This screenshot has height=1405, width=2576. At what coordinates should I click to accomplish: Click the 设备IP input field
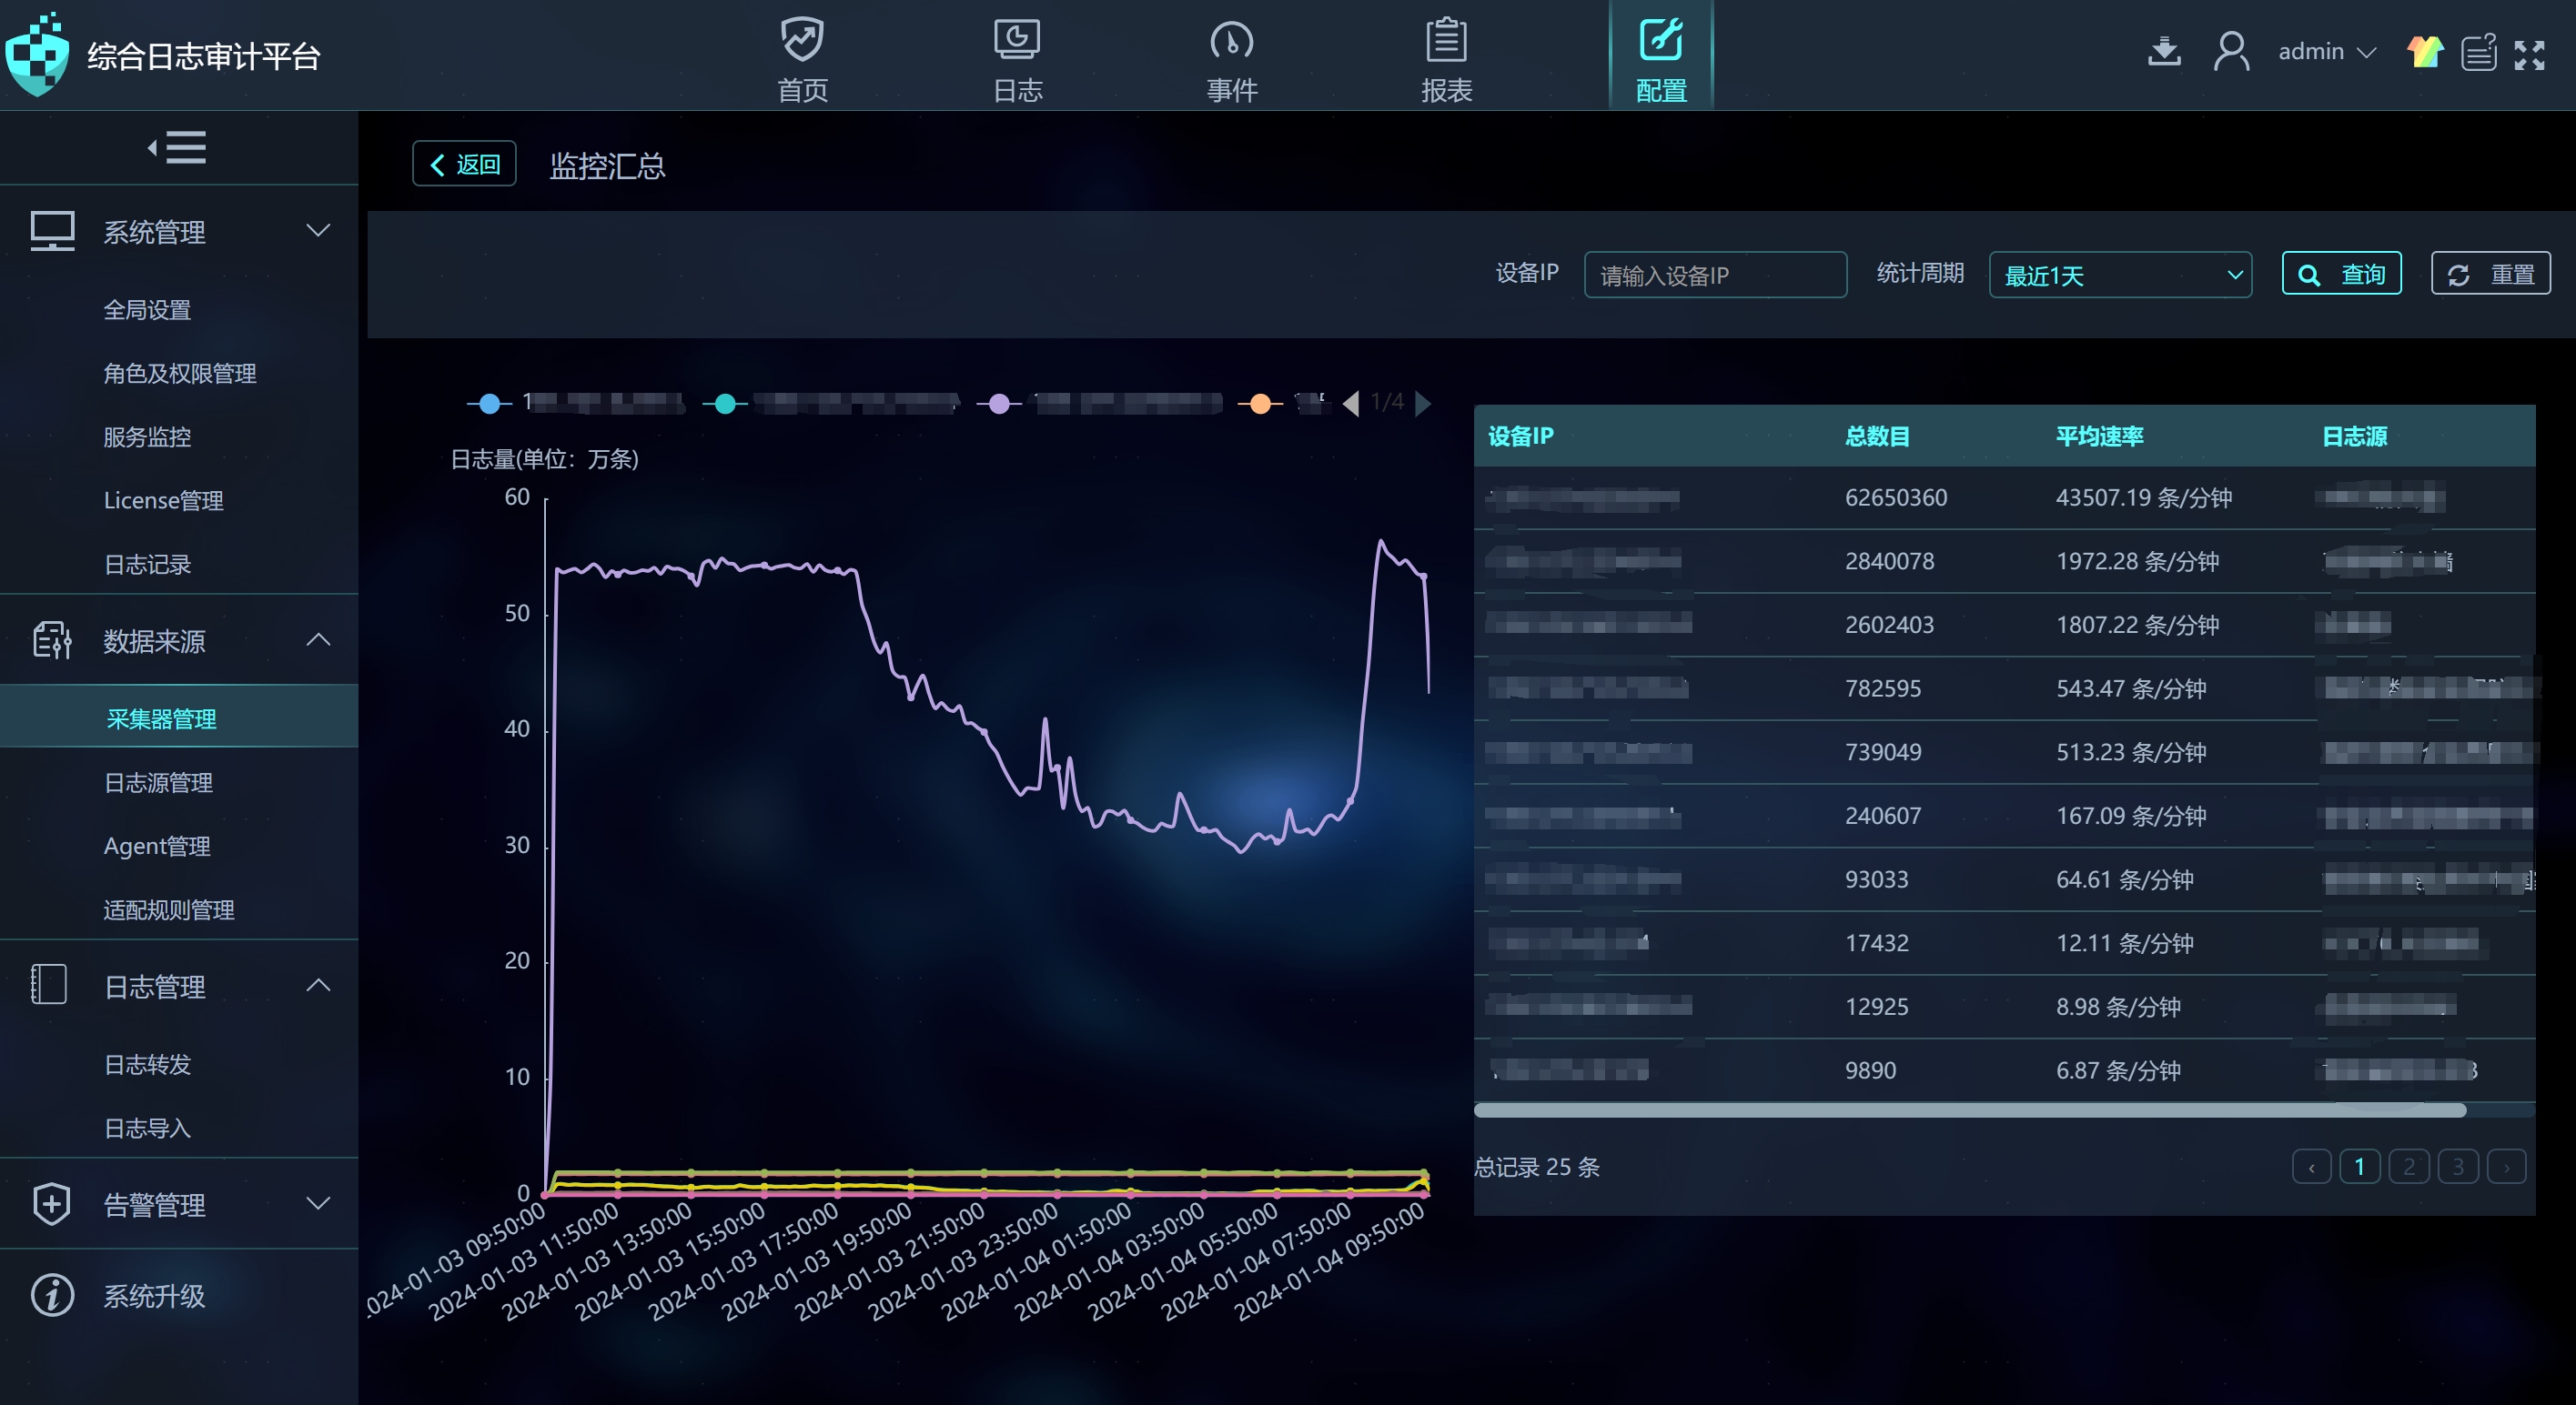point(1714,275)
